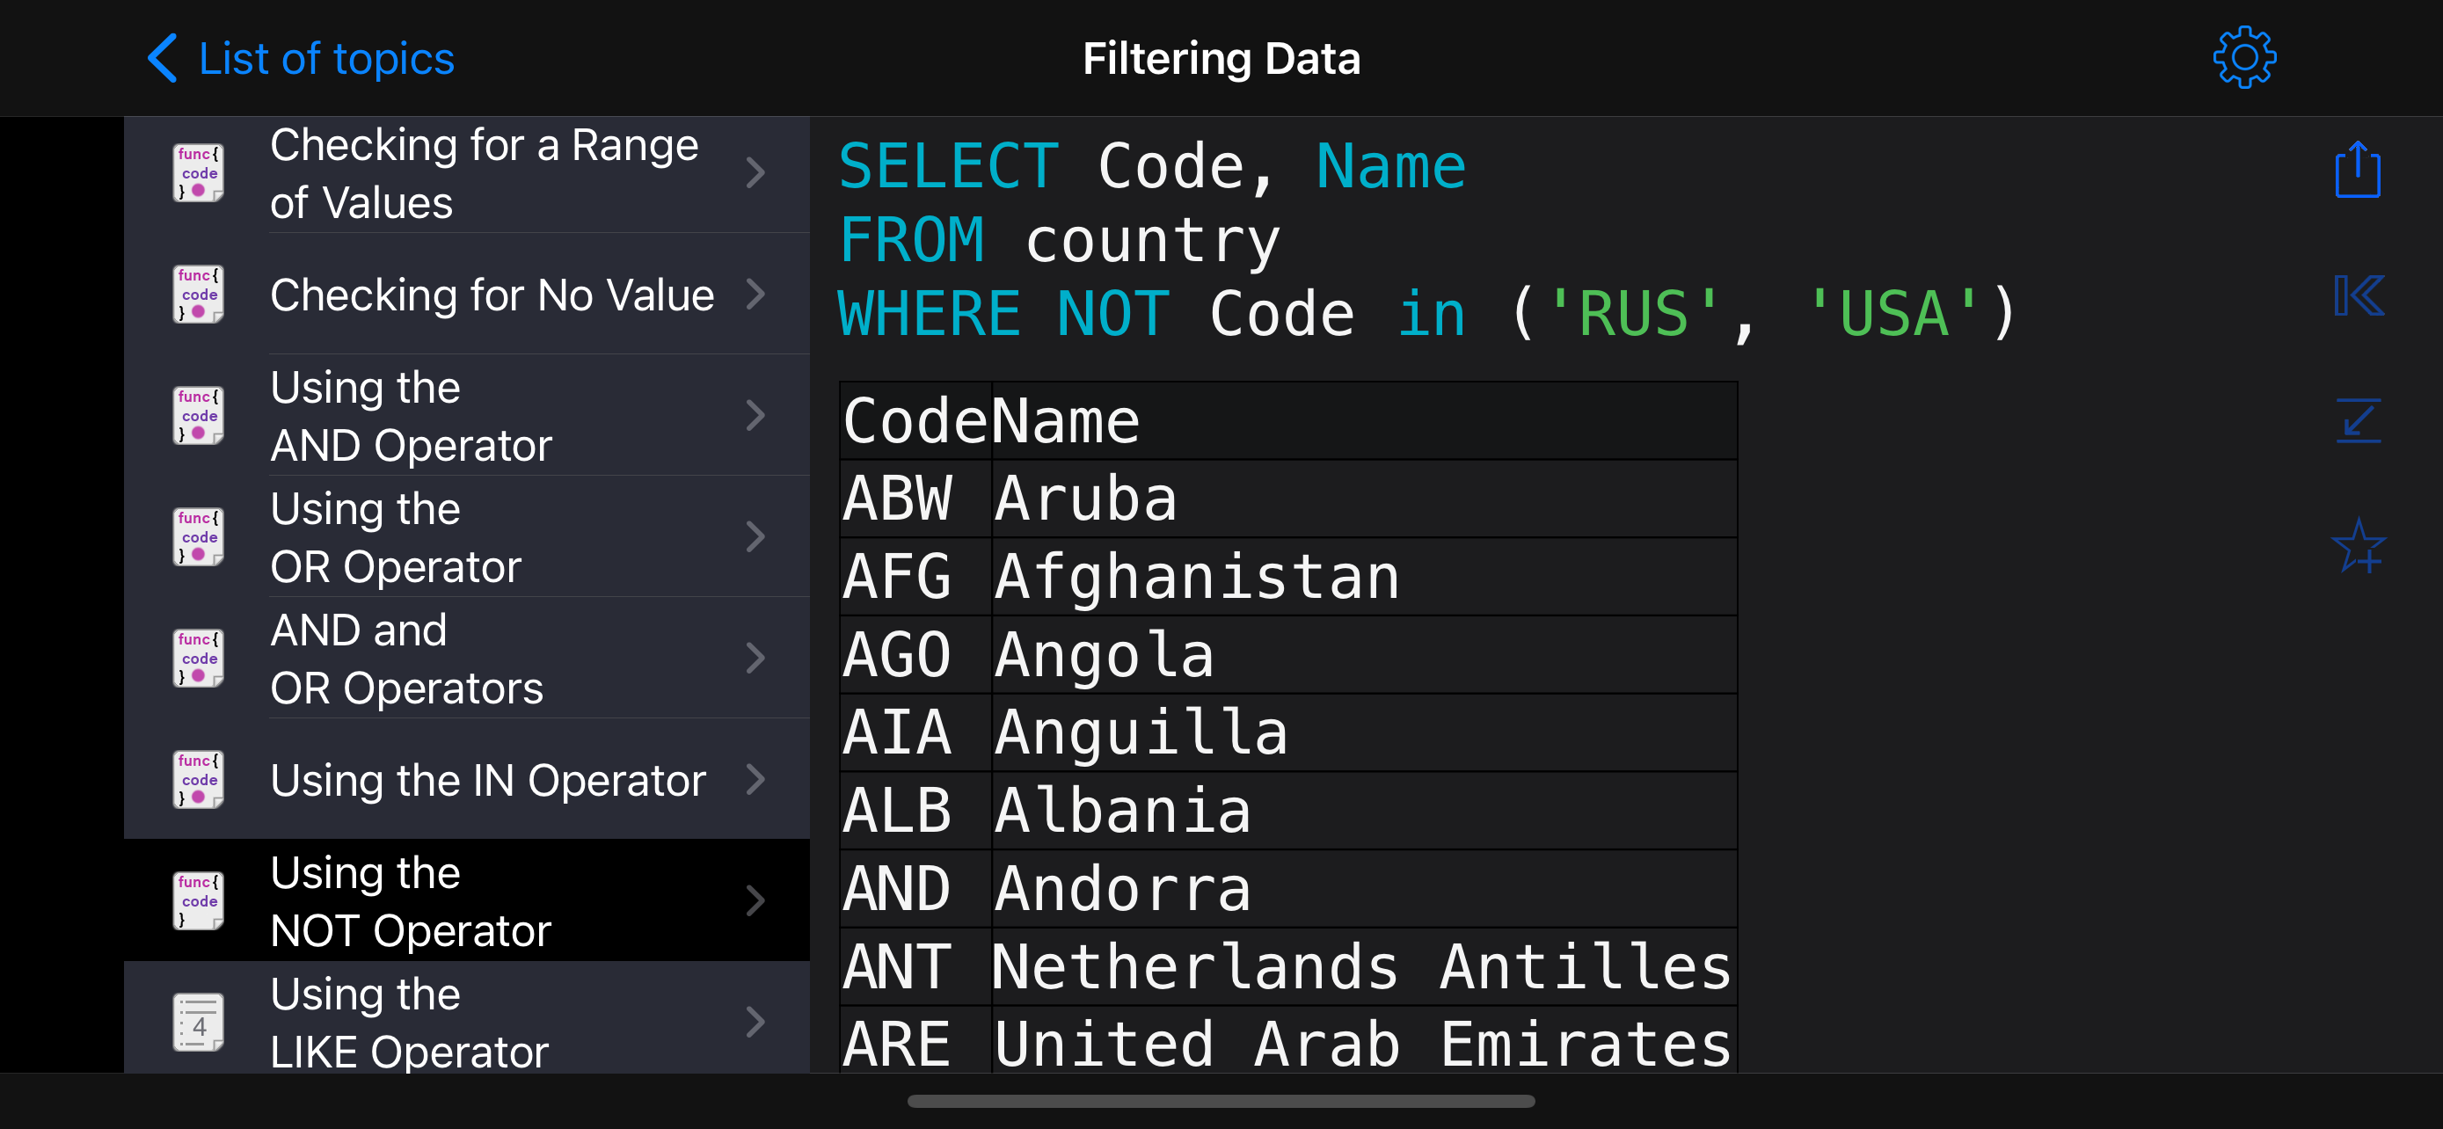Click the Code column header
Viewport: 2443px width, 1129px height.
(916, 421)
